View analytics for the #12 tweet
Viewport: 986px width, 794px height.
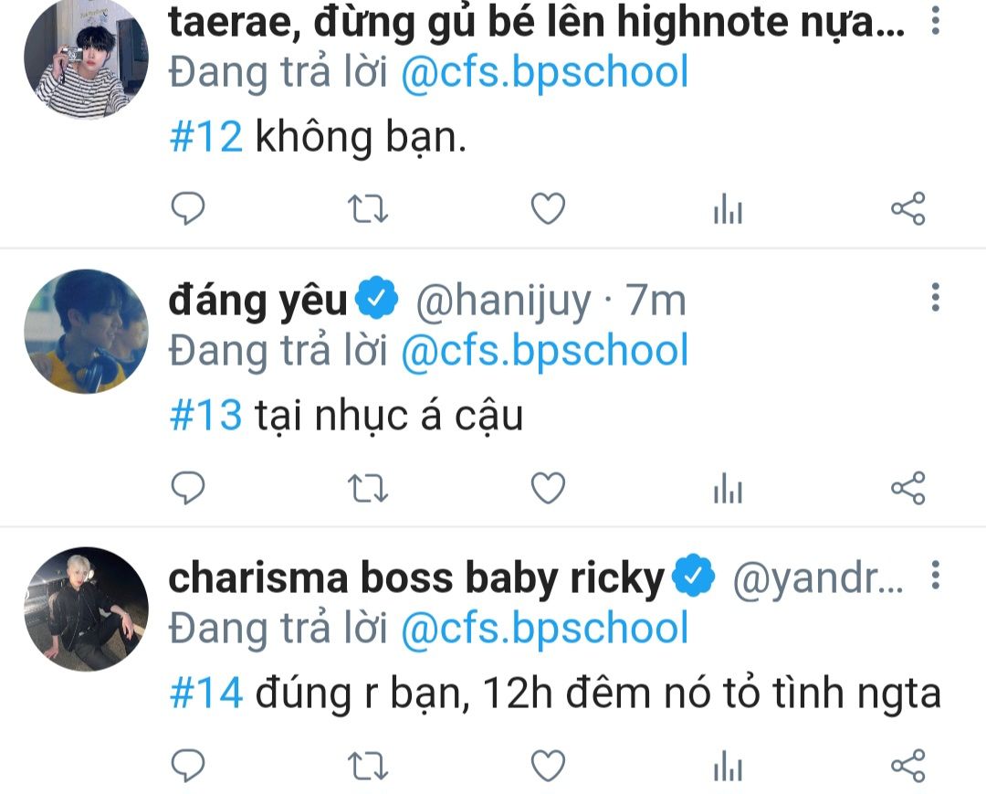click(x=729, y=209)
